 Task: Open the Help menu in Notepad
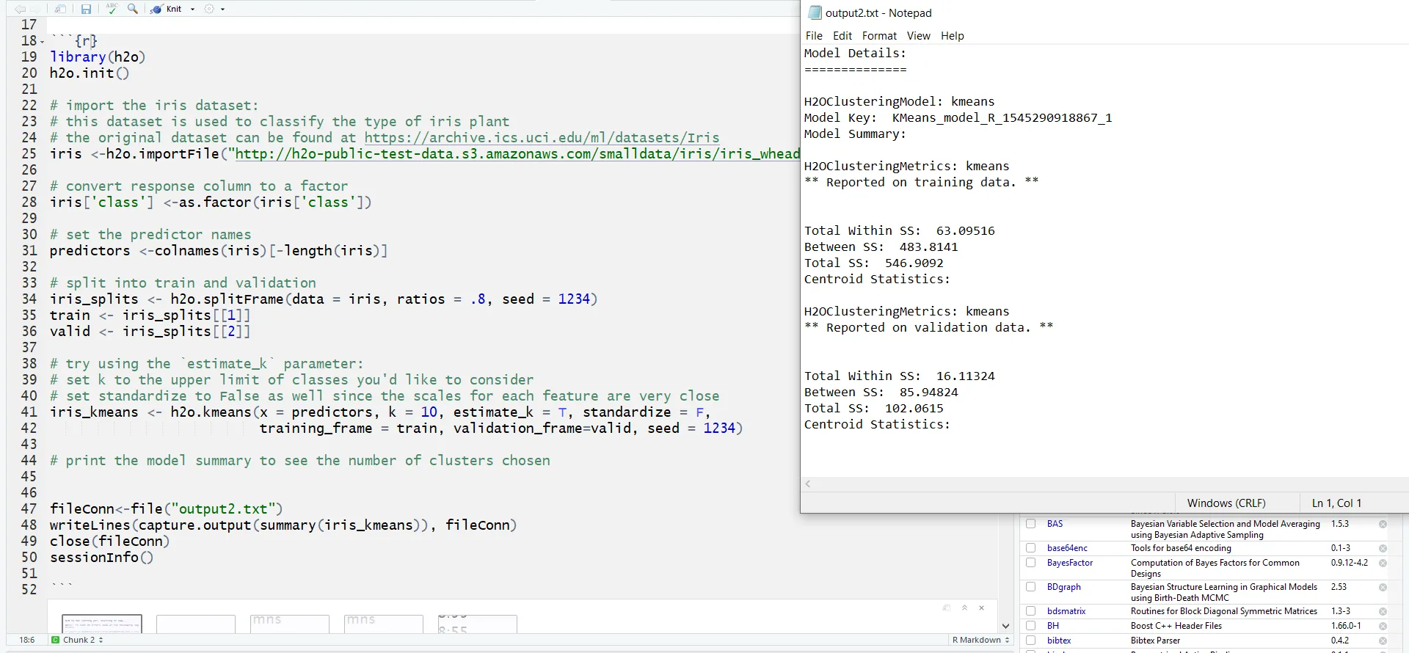pos(953,36)
